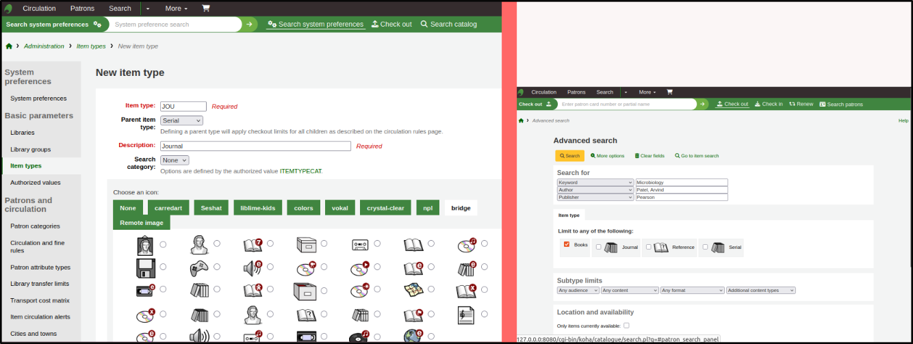913x344 pixels.
Task: Switch to crystal-clear icon set tab
Action: tap(385, 208)
